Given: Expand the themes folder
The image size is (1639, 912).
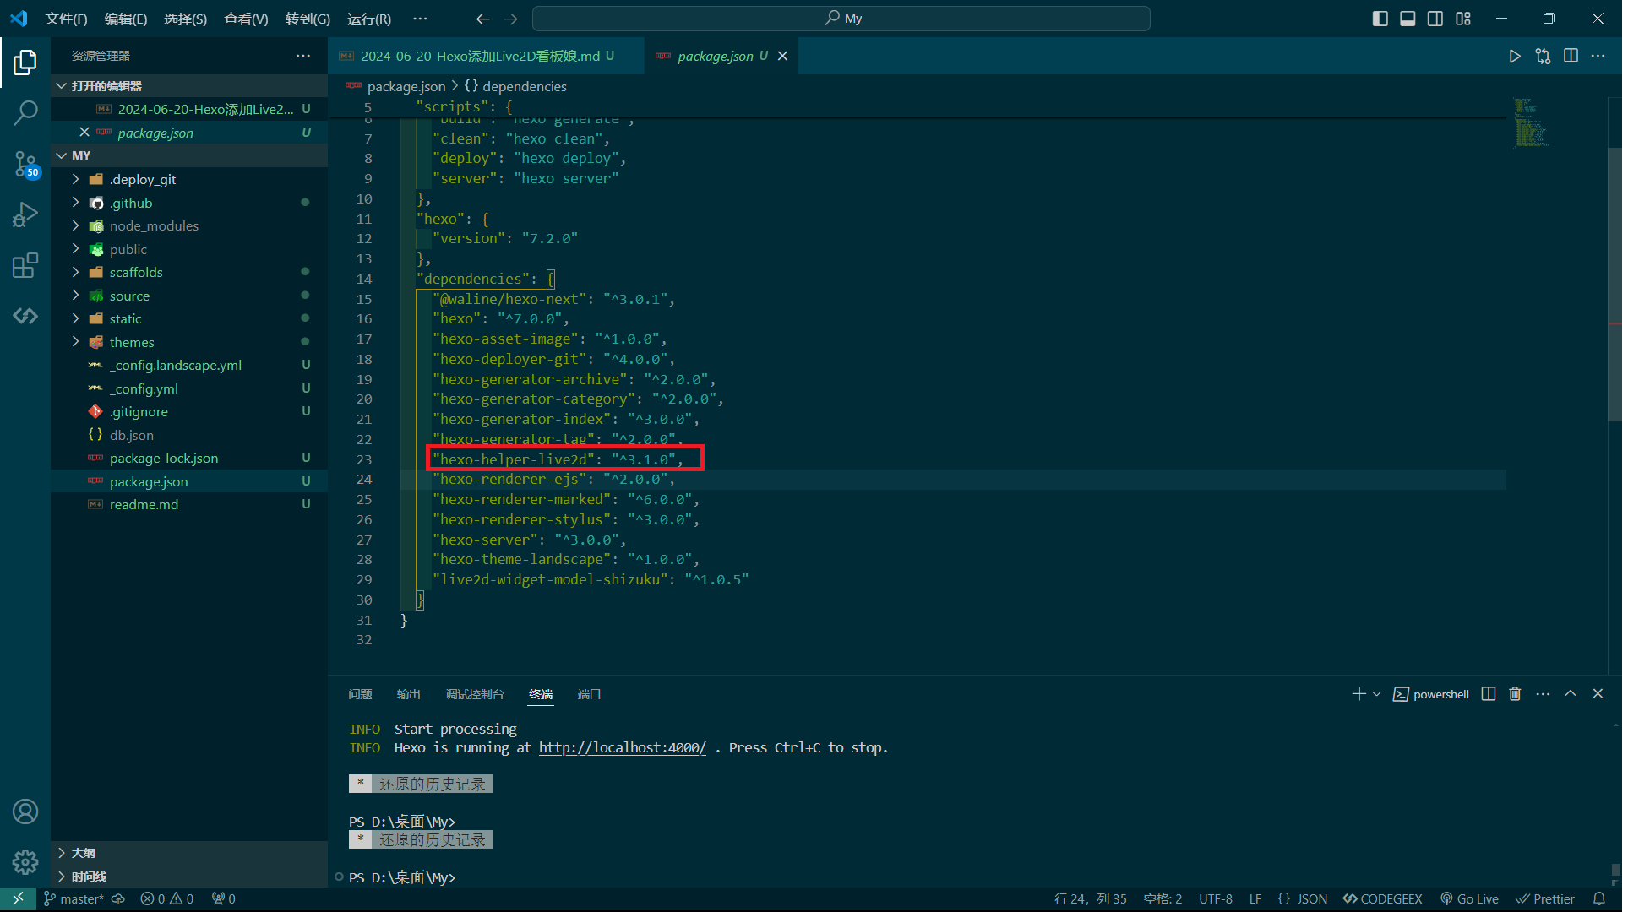Looking at the screenshot, I should point(75,342).
